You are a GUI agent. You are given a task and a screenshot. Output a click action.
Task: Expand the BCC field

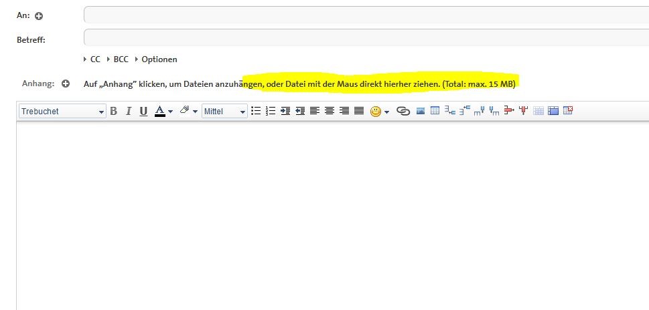click(x=120, y=59)
